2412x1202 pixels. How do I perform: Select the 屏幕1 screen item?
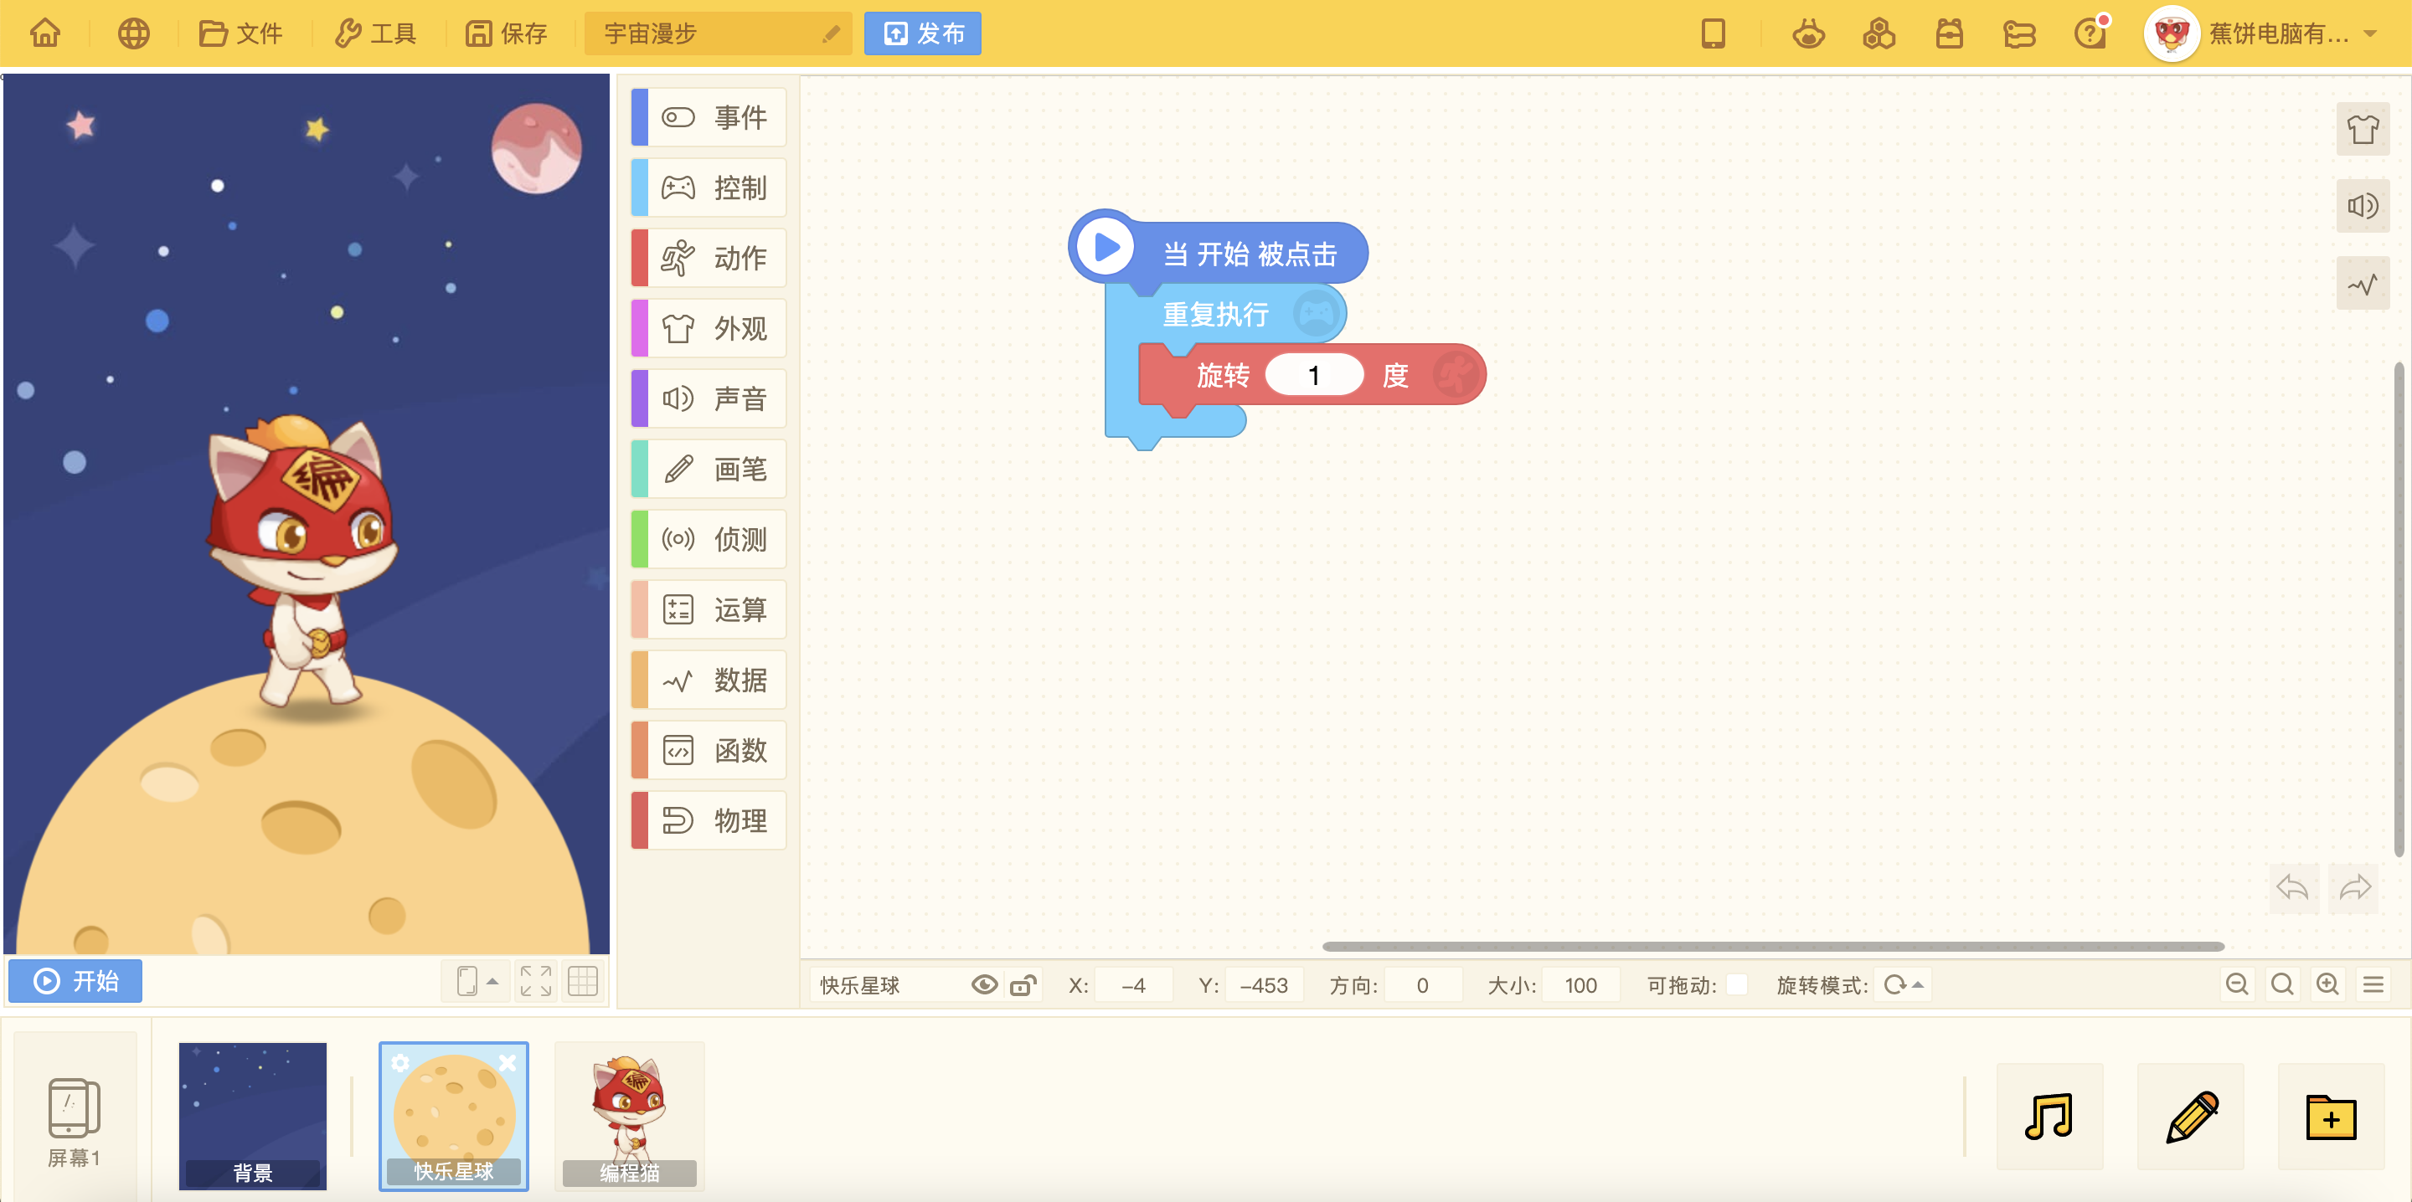click(74, 1117)
